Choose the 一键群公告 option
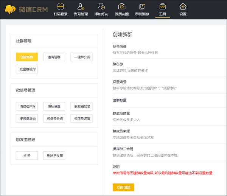This screenshot has width=227, height=196. (x=81, y=57)
